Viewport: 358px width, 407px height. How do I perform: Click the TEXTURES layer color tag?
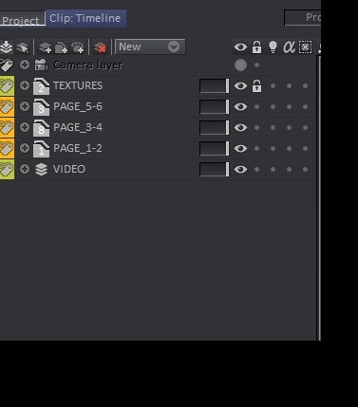[x=7, y=85]
